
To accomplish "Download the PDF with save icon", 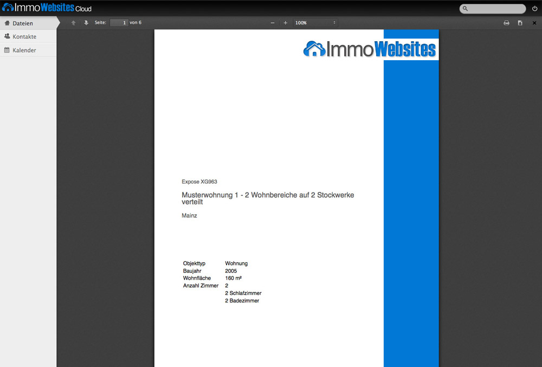I will coord(520,23).
